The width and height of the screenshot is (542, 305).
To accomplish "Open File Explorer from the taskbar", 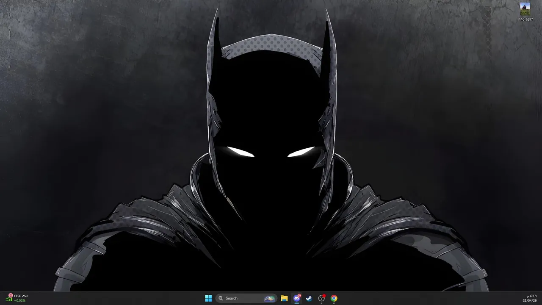I will tap(284, 298).
